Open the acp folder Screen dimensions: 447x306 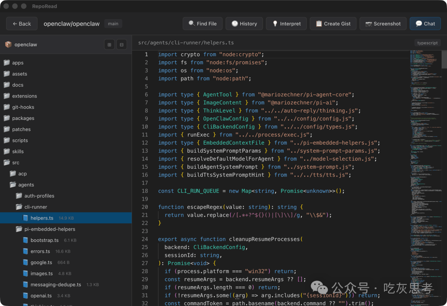coord(66,174)
